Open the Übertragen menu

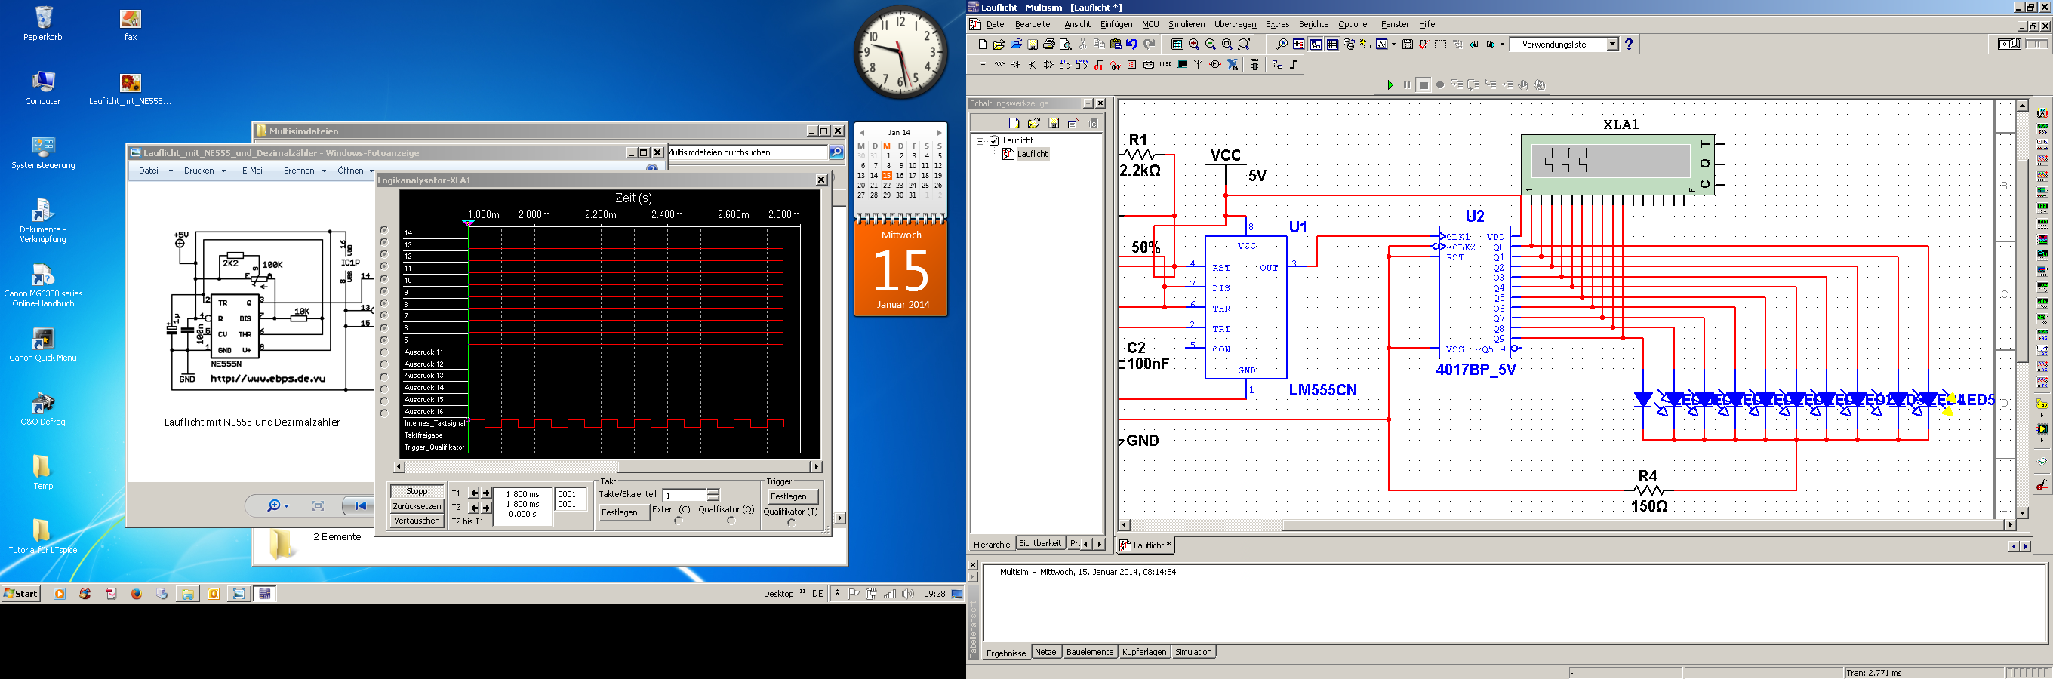click(1236, 25)
